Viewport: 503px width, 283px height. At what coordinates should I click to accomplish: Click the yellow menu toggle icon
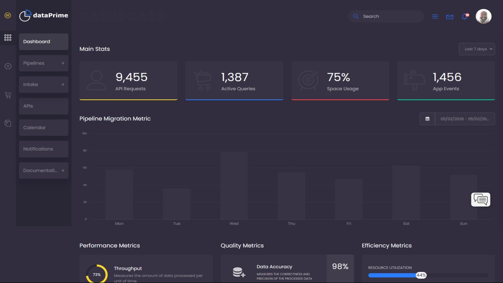coord(8,15)
